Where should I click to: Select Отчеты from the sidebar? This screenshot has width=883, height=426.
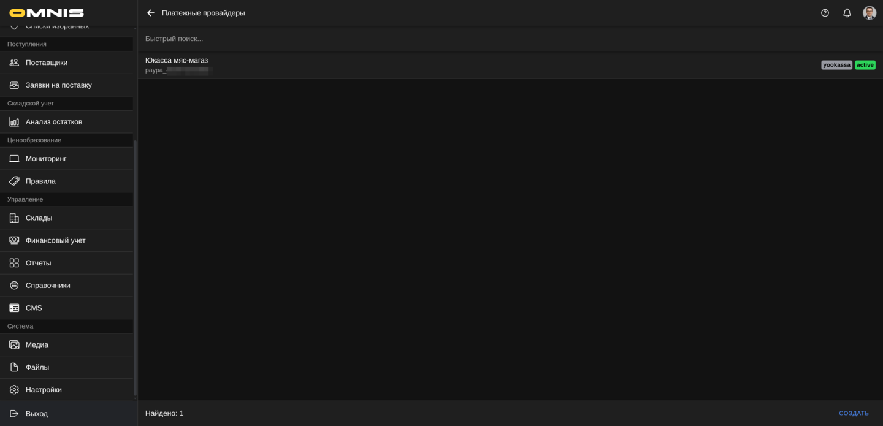pyautogui.click(x=39, y=263)
